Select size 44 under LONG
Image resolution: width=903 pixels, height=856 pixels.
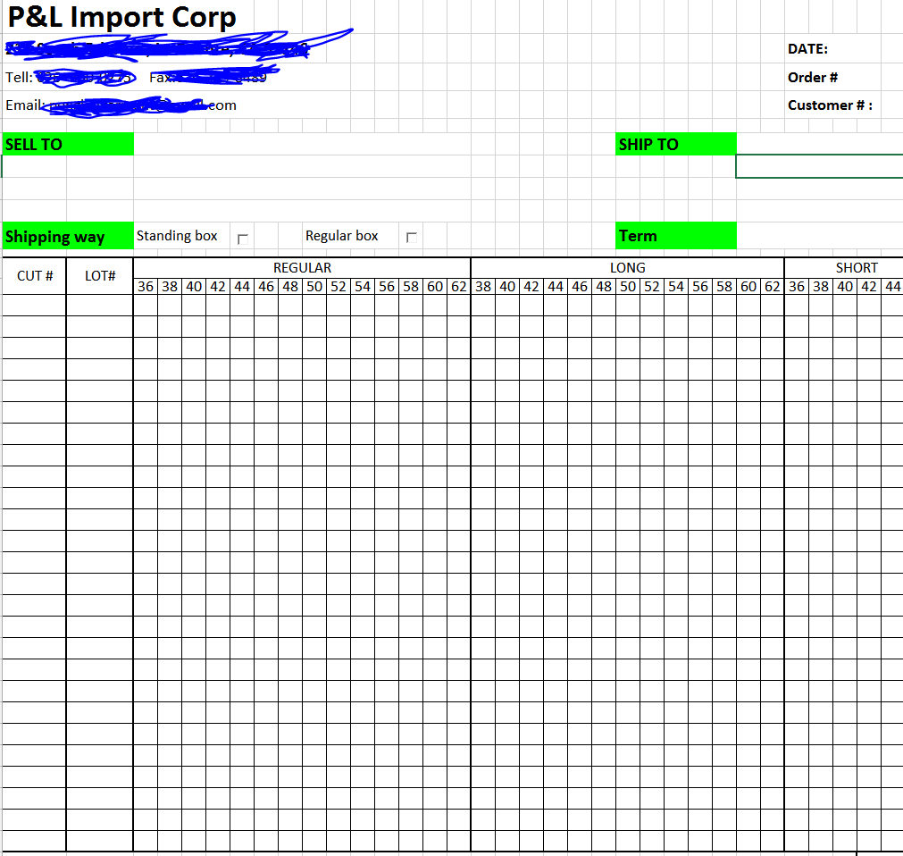coord(556,286)
